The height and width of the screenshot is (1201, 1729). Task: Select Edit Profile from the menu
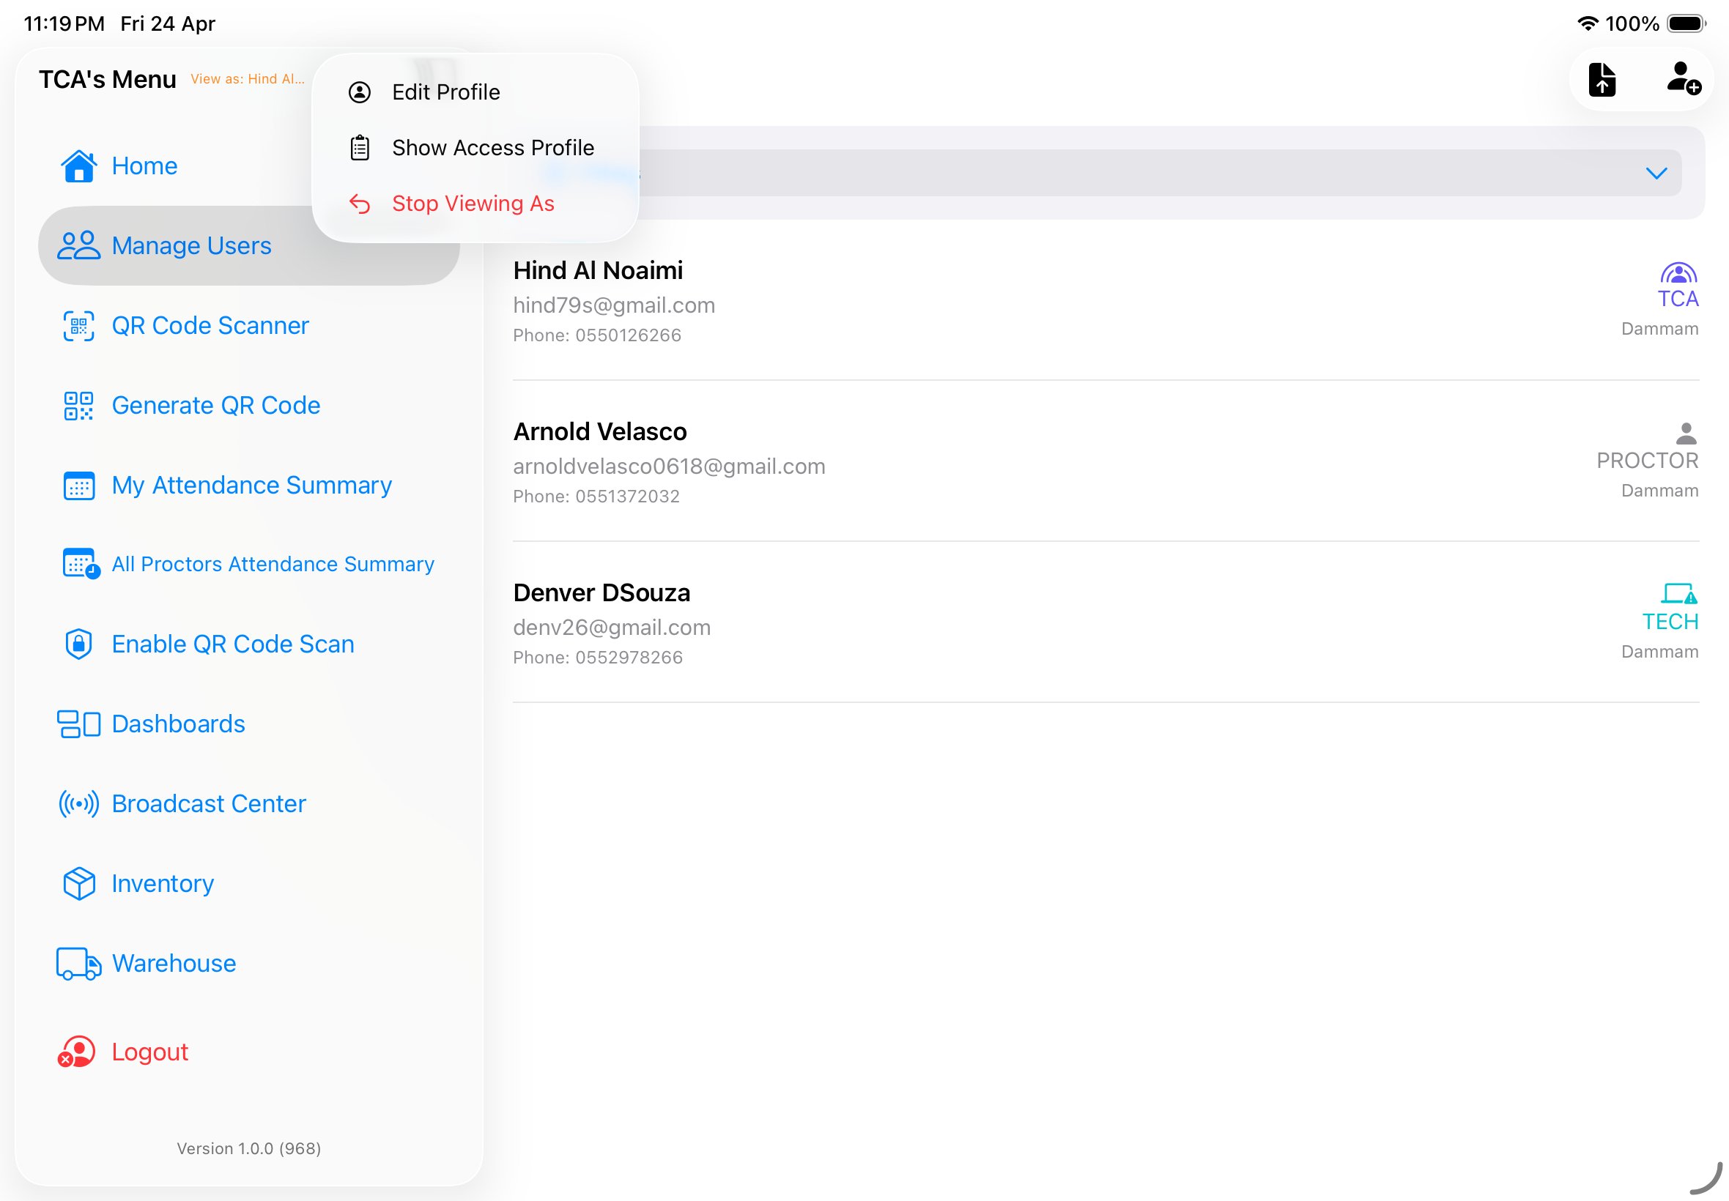point(445,91)
